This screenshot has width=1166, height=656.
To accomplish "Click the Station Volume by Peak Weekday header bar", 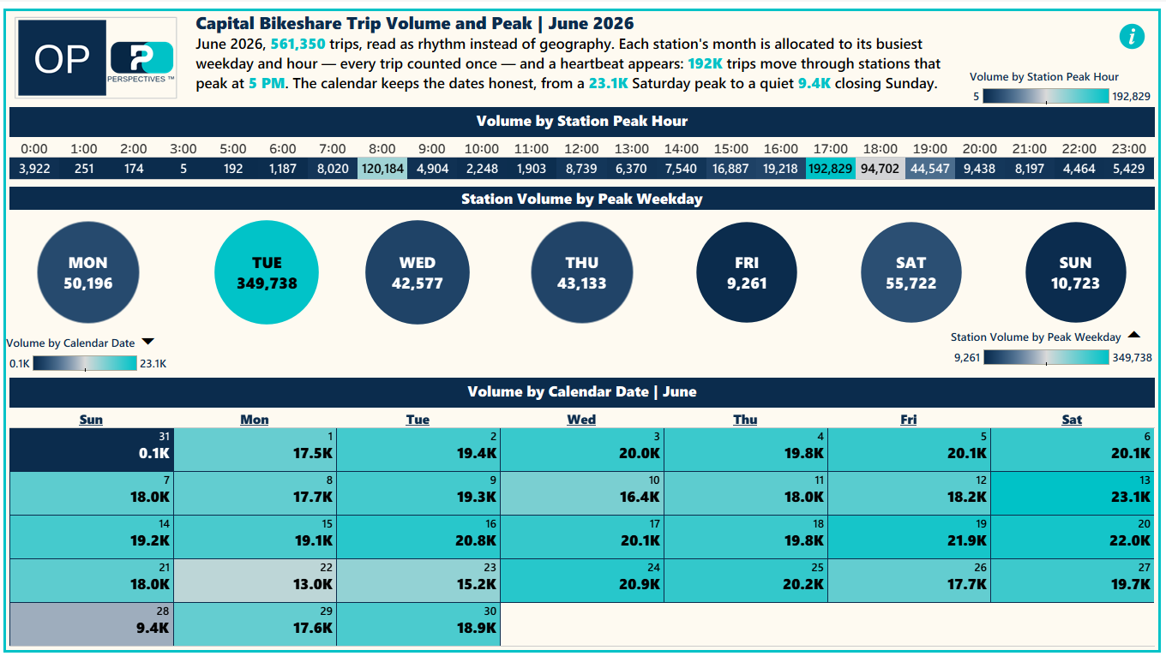I will click(582, 199).
